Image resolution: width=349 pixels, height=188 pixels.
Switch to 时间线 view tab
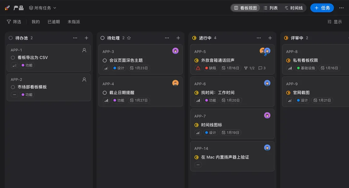[x=294, y=8]
